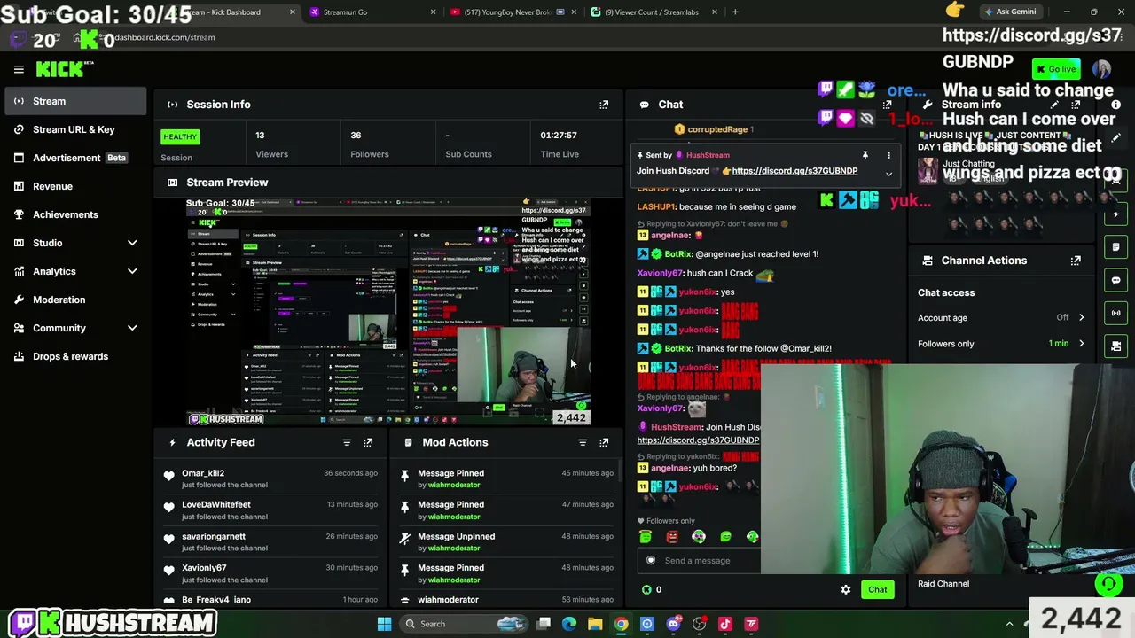Click the Revenue sidebar icon

tap(19, 186)
